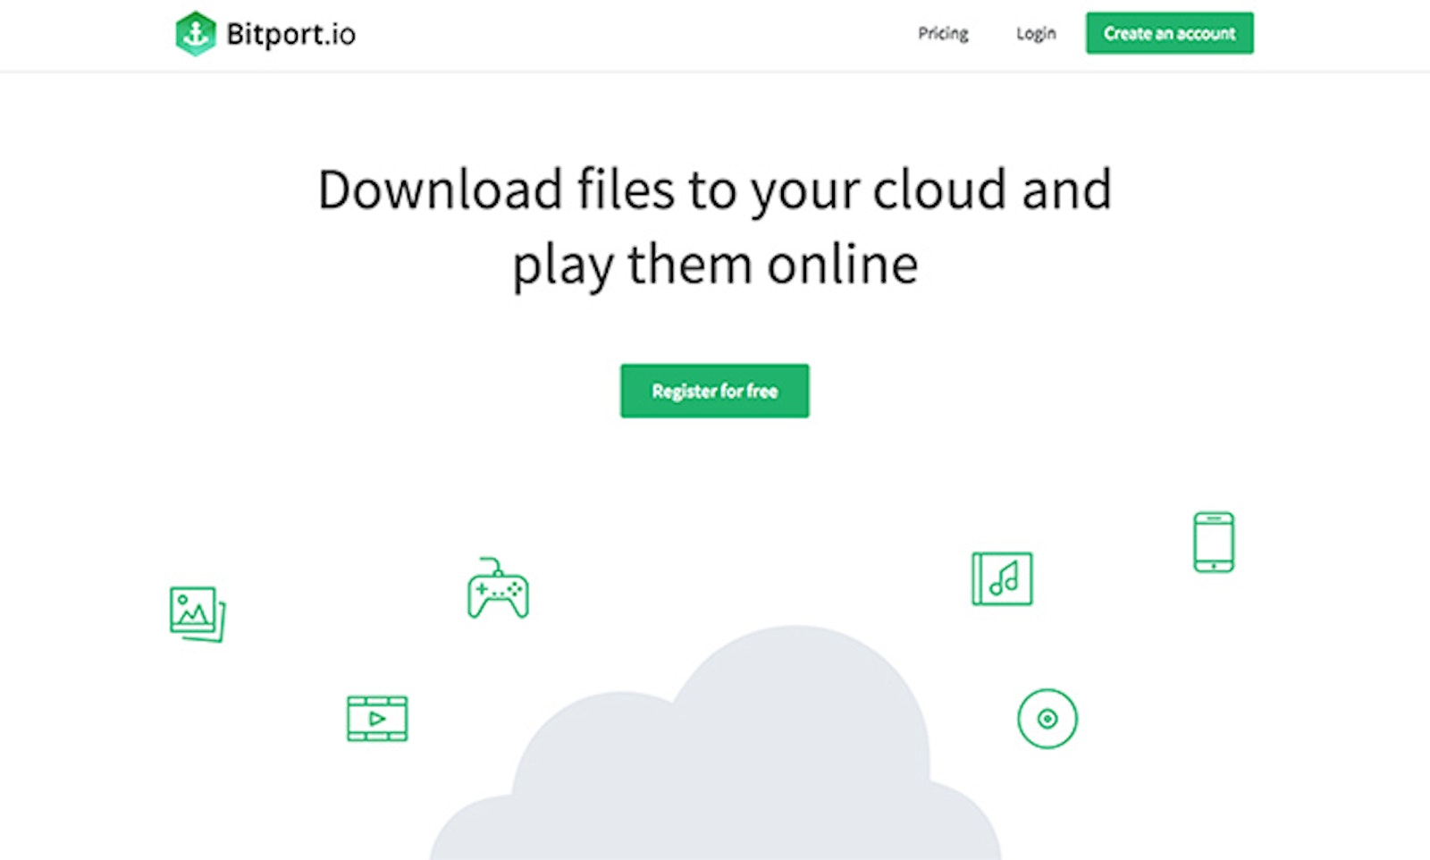This screenshot has width=1430, height=860.
Task: Click the Register for free button
Action: coord(714,391)
